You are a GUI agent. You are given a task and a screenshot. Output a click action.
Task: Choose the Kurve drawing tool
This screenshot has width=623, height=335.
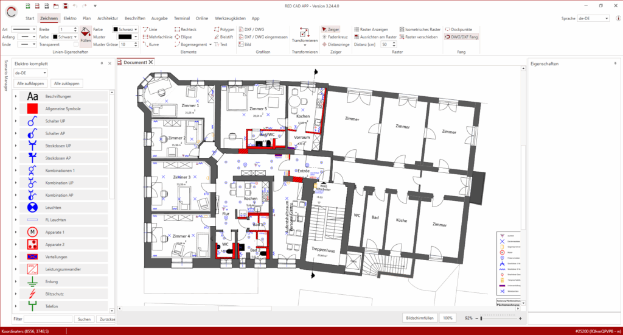151,44
